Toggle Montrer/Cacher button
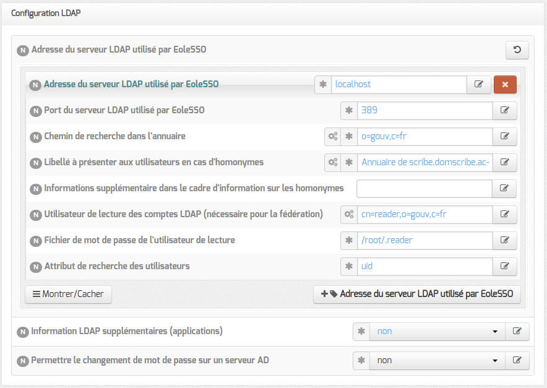This screenshot has height=388, width=547. tap(68, 295)
